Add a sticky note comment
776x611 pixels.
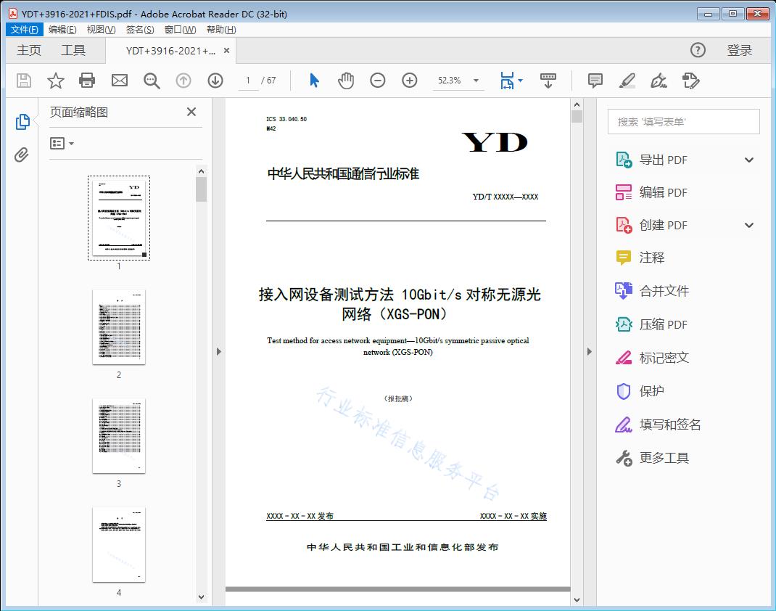pyautogui.click(x=595, y=81)
